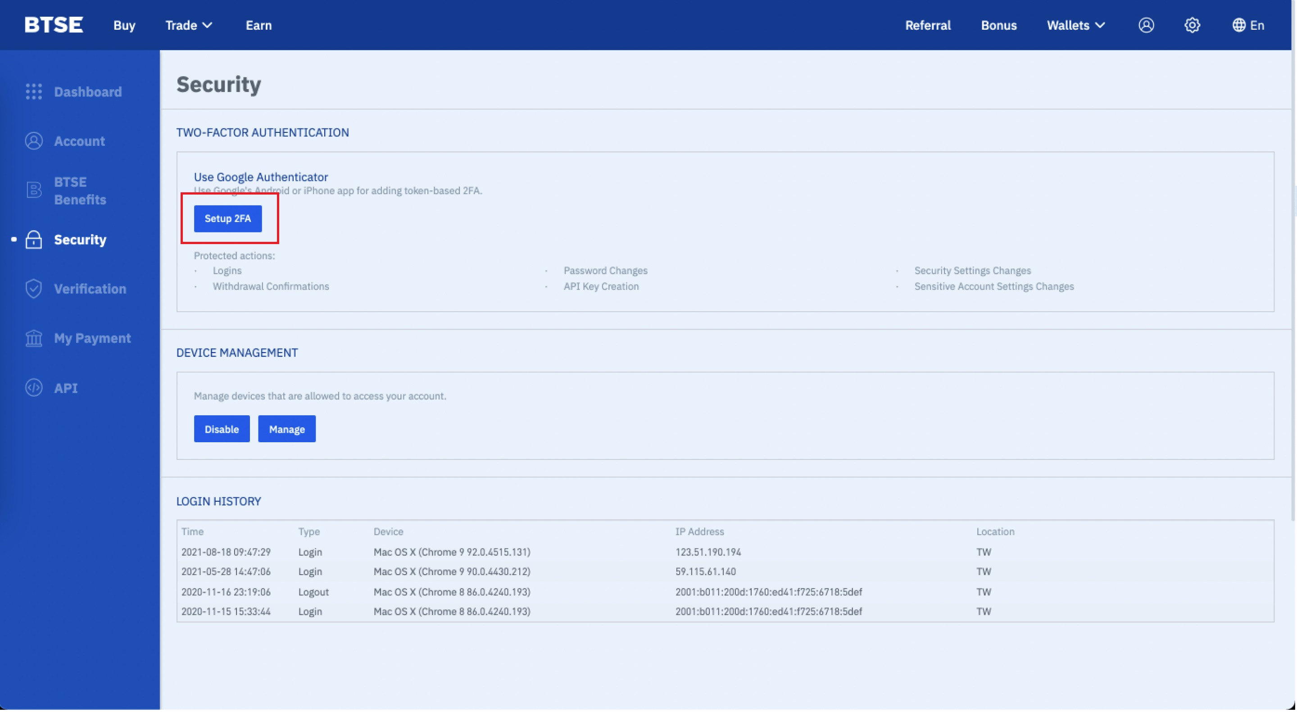Open the settings gear icon in header

click(x=1192, y=25)
